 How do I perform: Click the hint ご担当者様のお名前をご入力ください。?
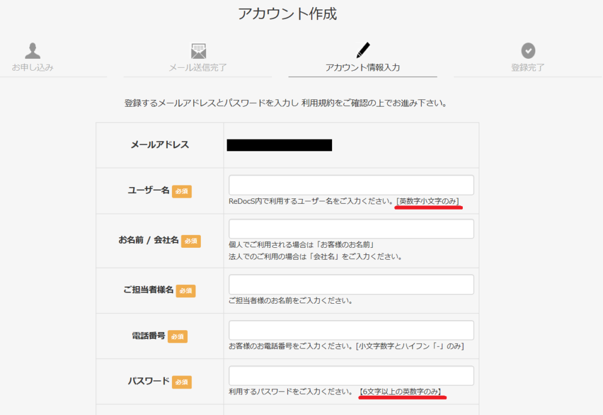tap(291, 300)
